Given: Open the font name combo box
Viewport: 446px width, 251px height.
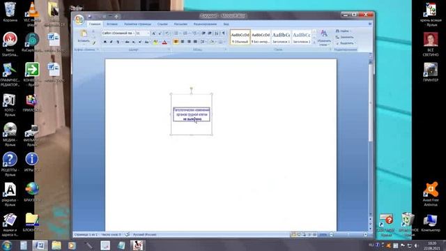Looking at the screenshot, I should (118, 33).
